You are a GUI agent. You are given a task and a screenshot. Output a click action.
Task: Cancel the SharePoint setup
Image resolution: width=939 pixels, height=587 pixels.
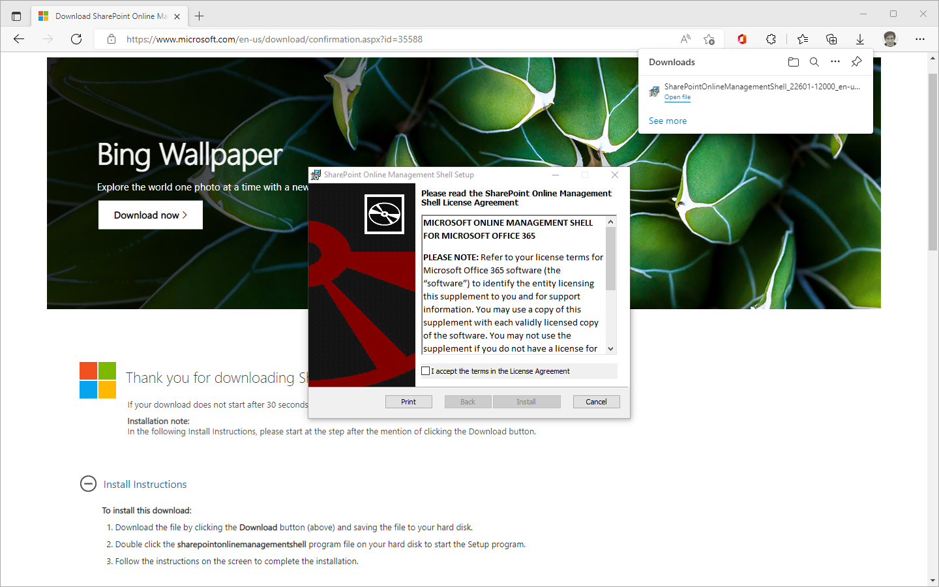coord(596,402)
